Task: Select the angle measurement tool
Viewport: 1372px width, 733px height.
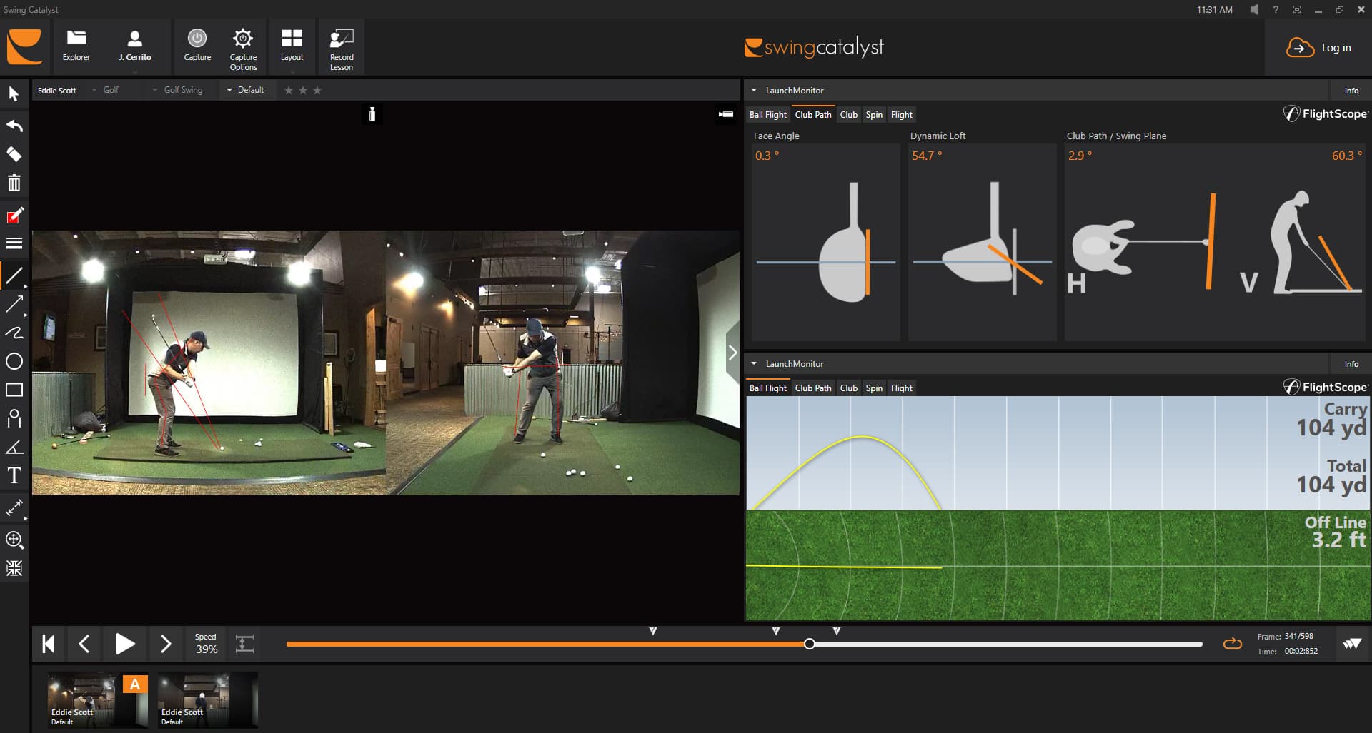Action: pyautogui.click(x=14, y=447)
